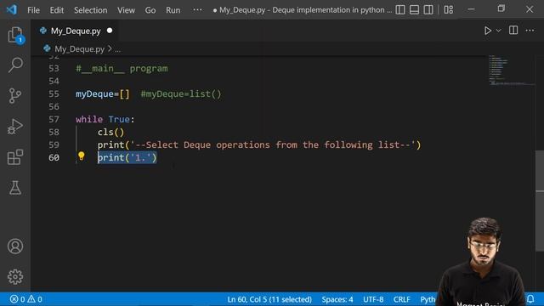The width and height of the screenshot is (544, 306).
Task: Open Customize Layout options
Action: 449,9
